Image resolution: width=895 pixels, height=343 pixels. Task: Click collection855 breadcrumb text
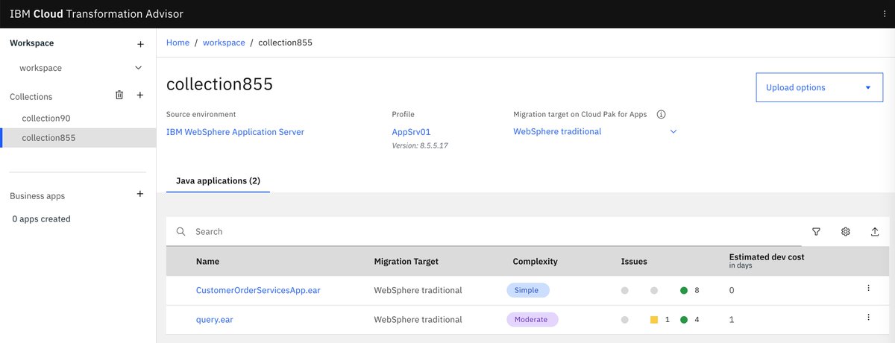click(285, 43)
